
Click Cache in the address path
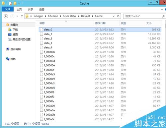coord(99,16)
